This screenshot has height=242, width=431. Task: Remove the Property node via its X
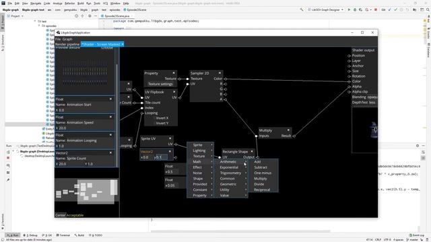174,73
